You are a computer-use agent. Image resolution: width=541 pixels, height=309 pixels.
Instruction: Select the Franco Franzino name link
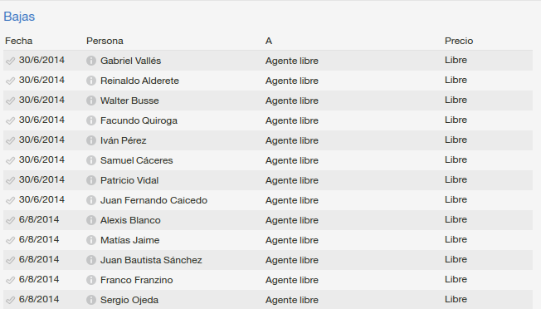[137, 280]
